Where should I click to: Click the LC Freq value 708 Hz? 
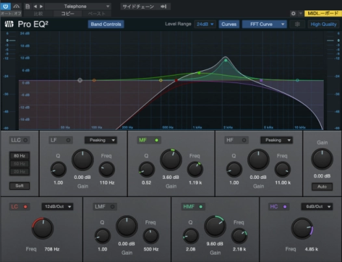(x=52, y=249)
